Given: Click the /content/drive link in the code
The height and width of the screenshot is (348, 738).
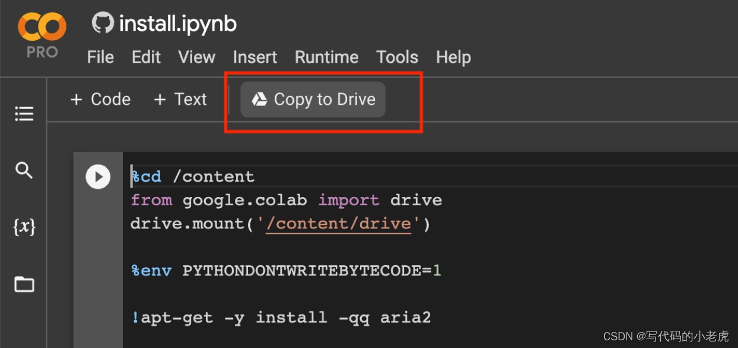Looking at the screenshot, I should pyautogui.click(x=339, y=224).
